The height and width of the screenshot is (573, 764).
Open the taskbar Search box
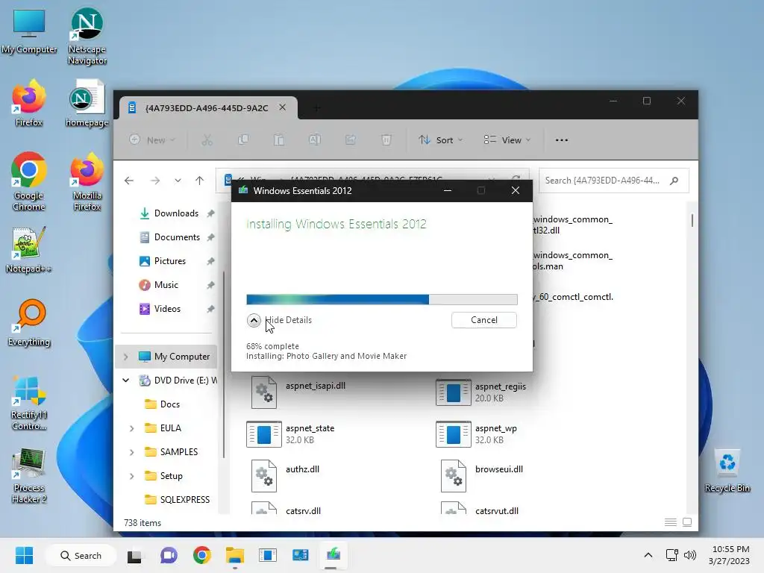[81, 555]
